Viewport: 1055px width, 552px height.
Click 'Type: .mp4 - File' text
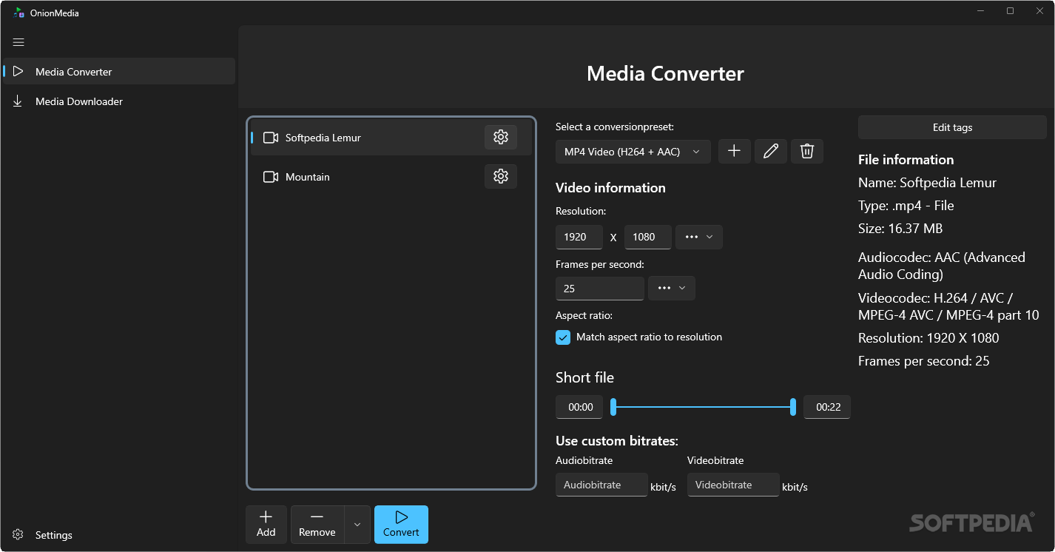coord(906,206)
